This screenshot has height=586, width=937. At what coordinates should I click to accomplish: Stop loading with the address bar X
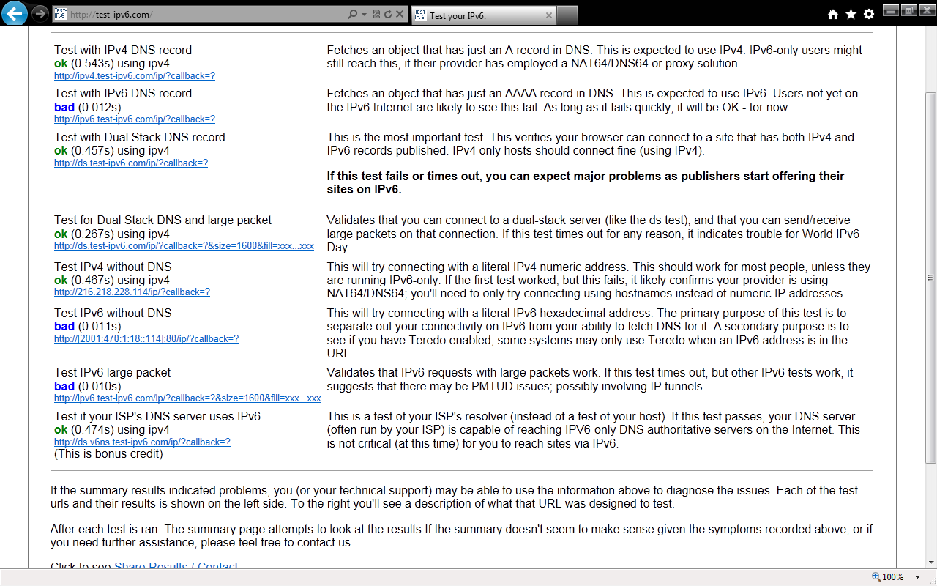coord(400,14)
